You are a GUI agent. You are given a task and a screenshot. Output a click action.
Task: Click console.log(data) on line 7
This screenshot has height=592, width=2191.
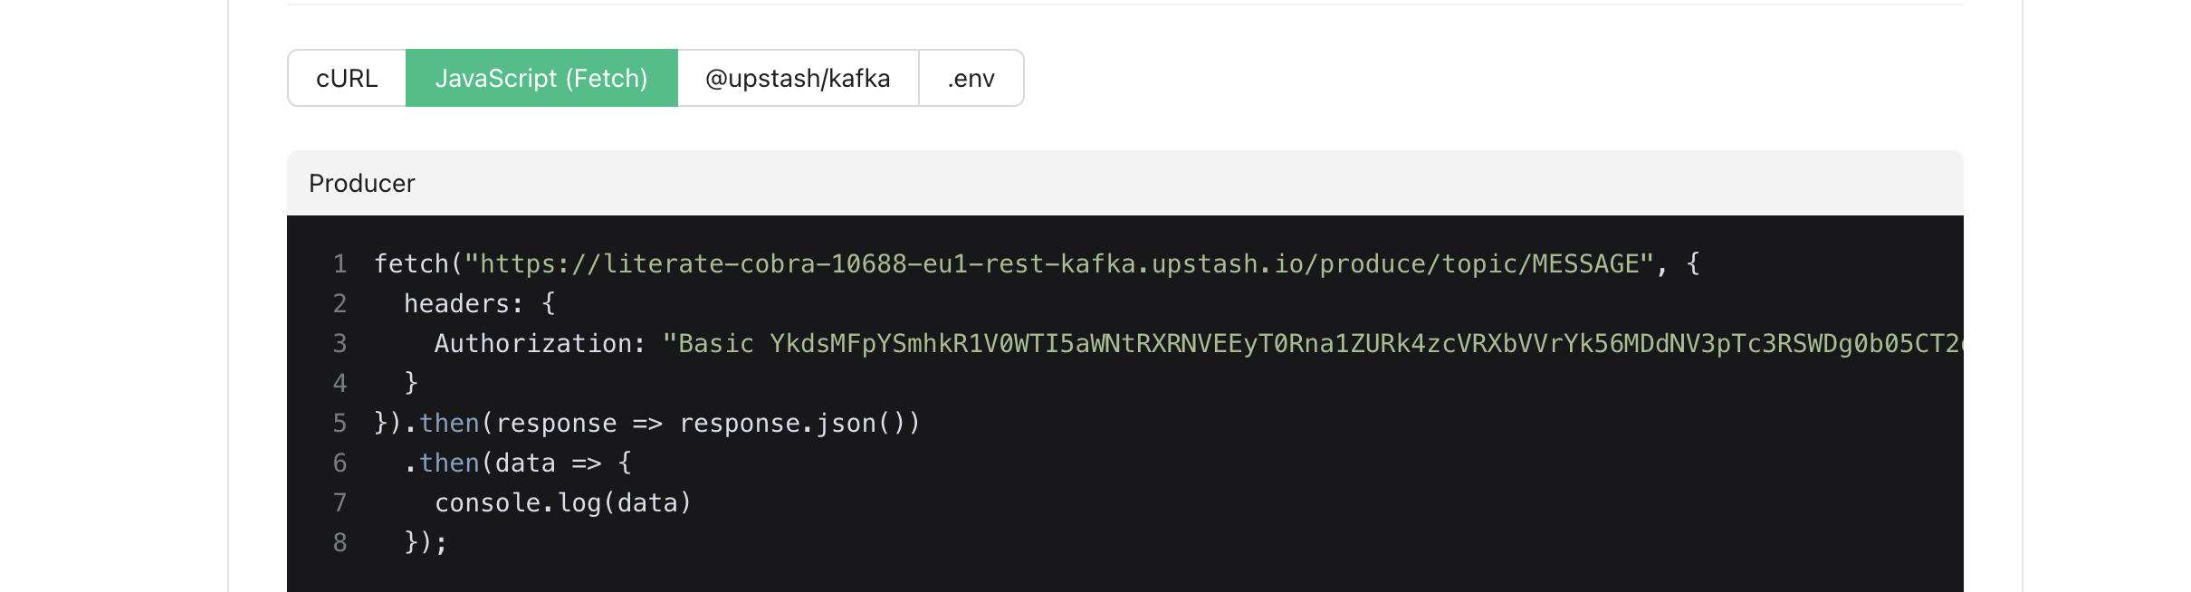point(562,501)
